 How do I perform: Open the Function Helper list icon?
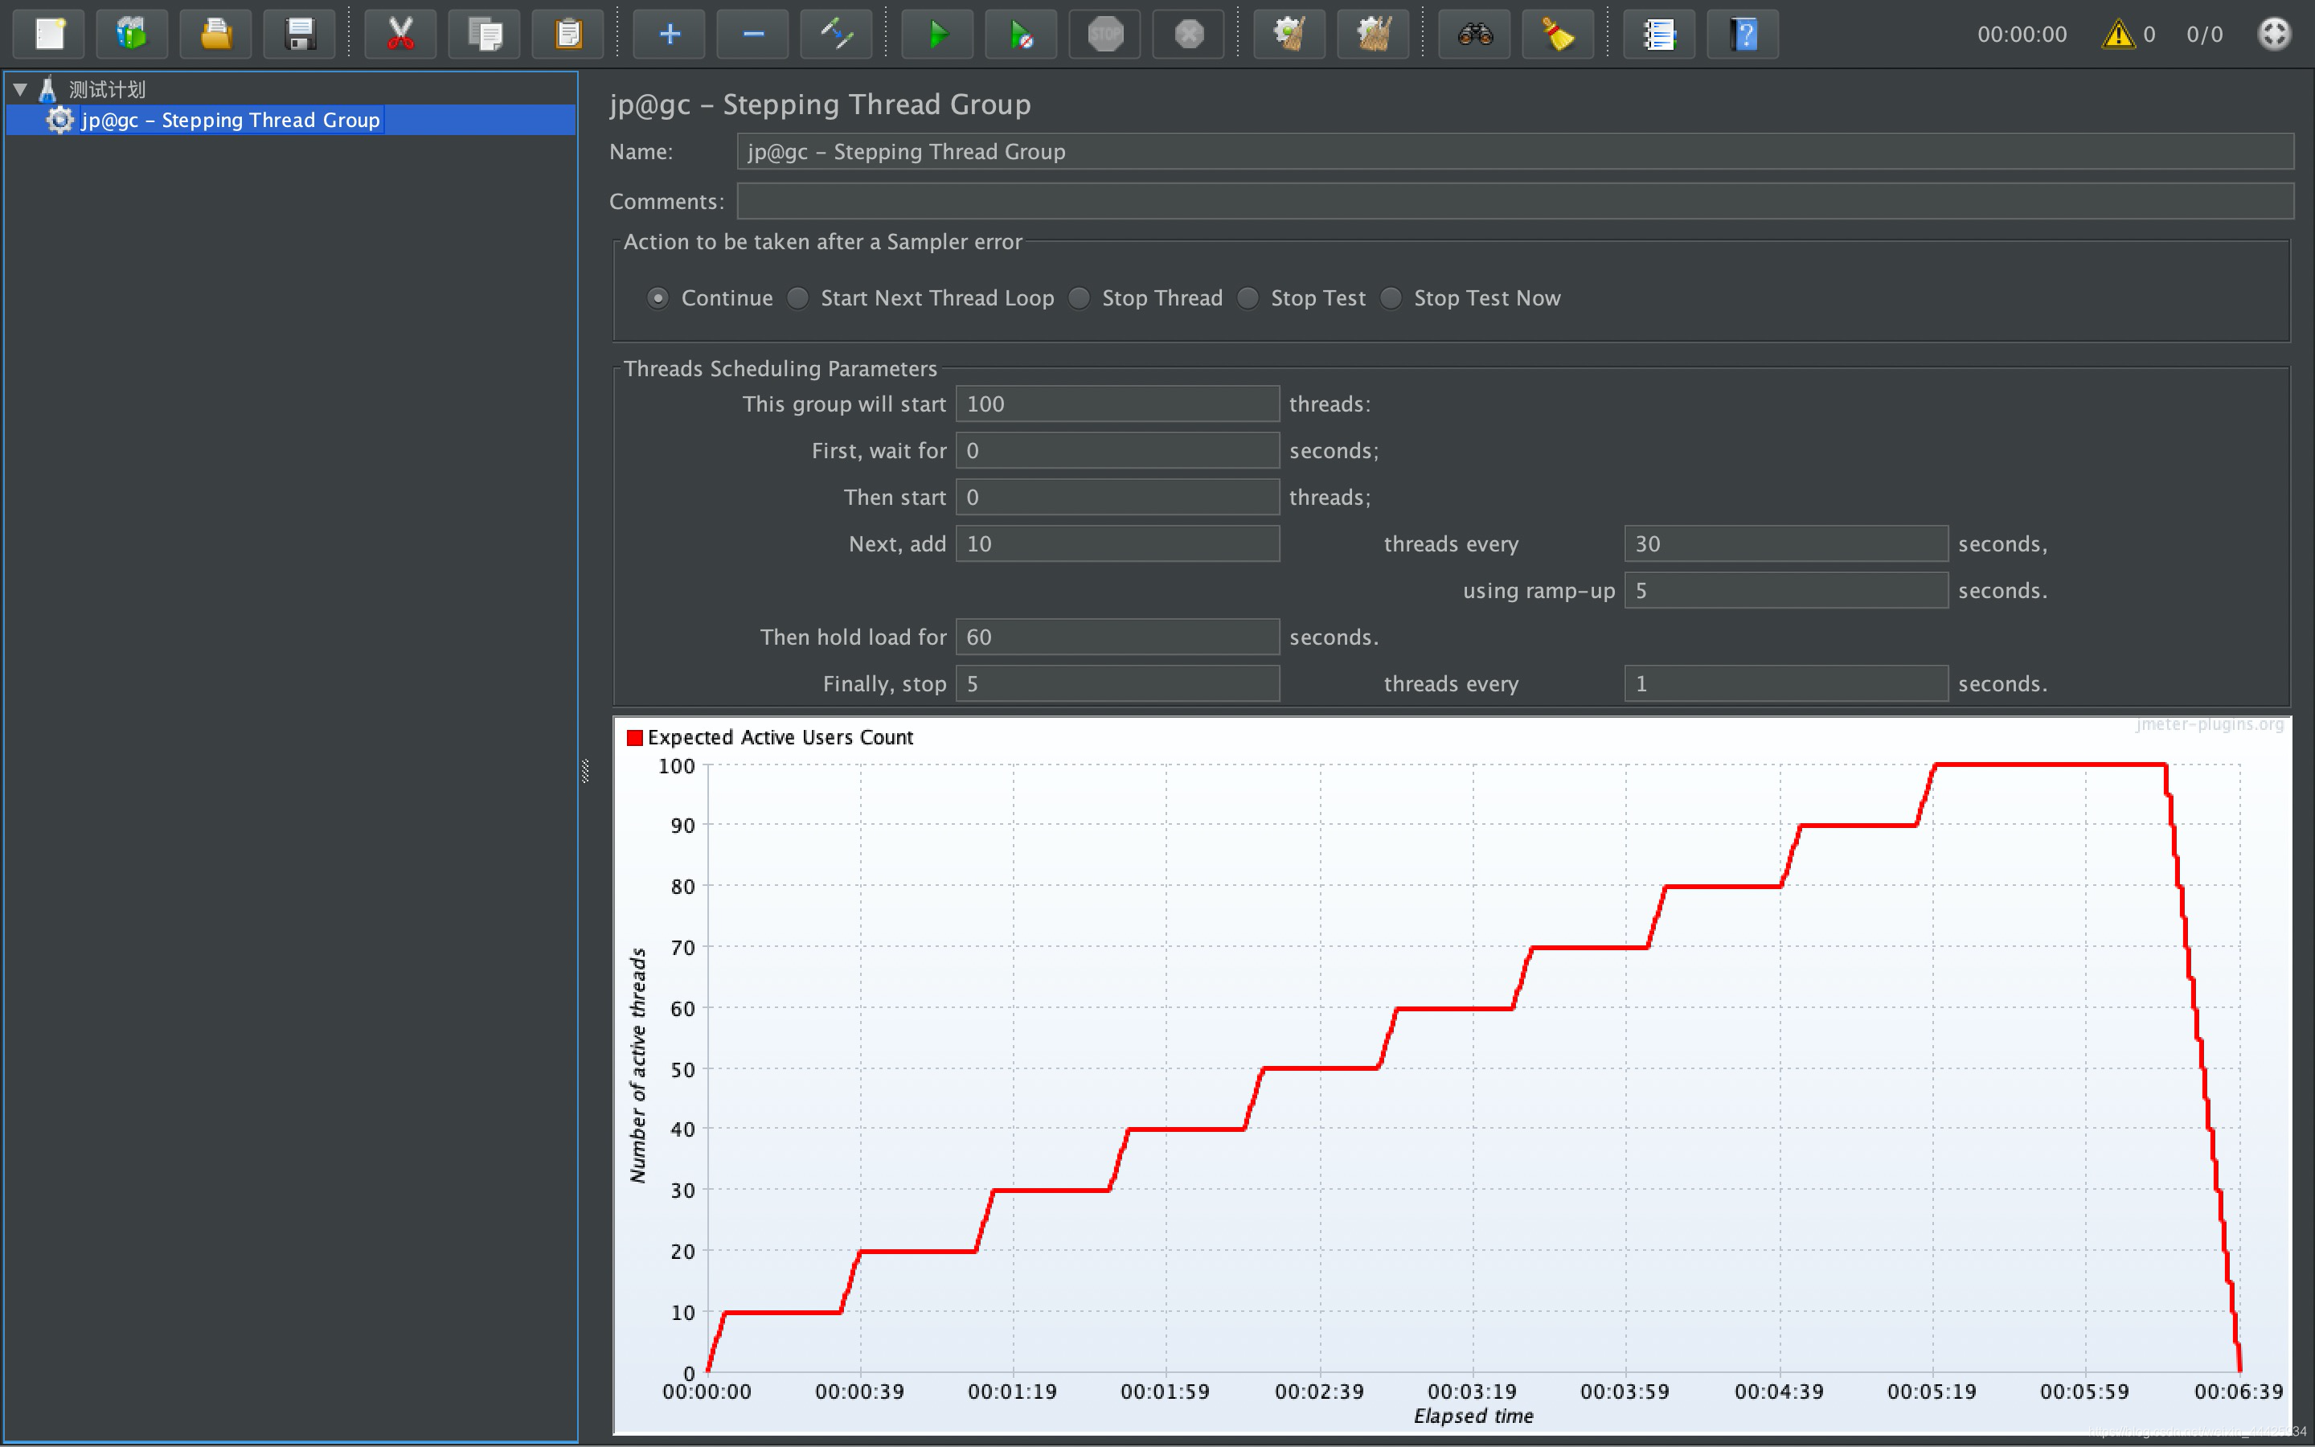pyautogui.click(x=1660, y=35)
